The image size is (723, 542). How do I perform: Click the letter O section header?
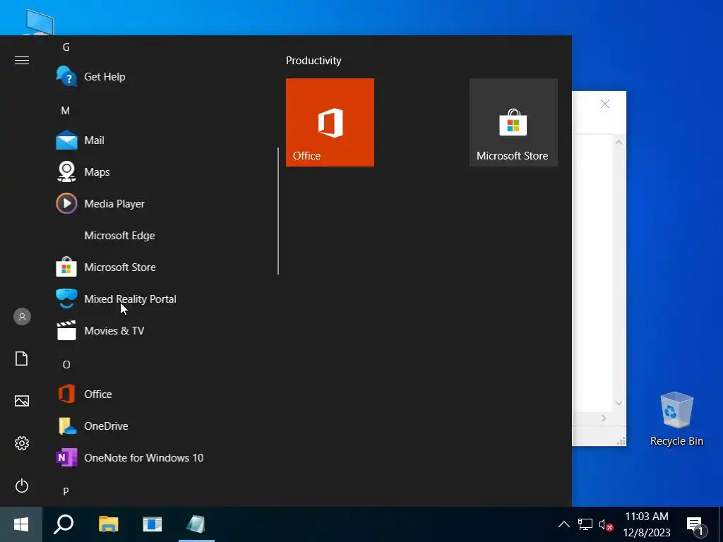66,365
